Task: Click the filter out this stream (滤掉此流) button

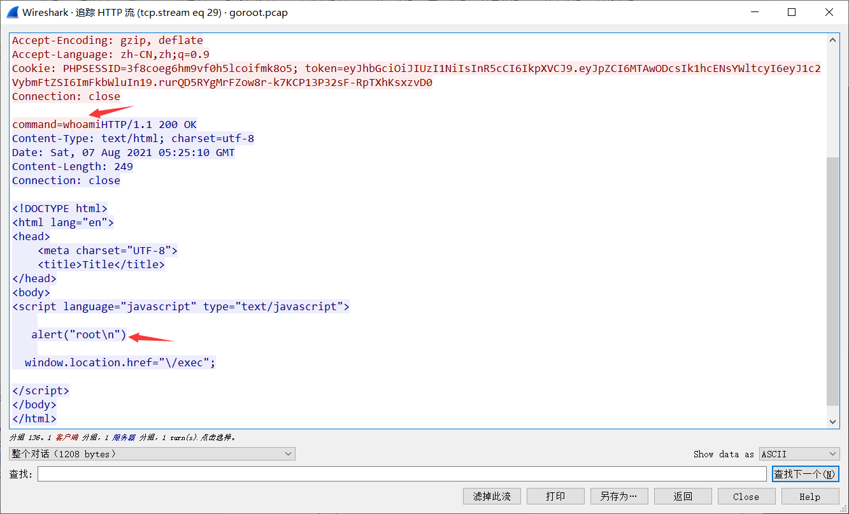Action: click(x=492, y=496)
